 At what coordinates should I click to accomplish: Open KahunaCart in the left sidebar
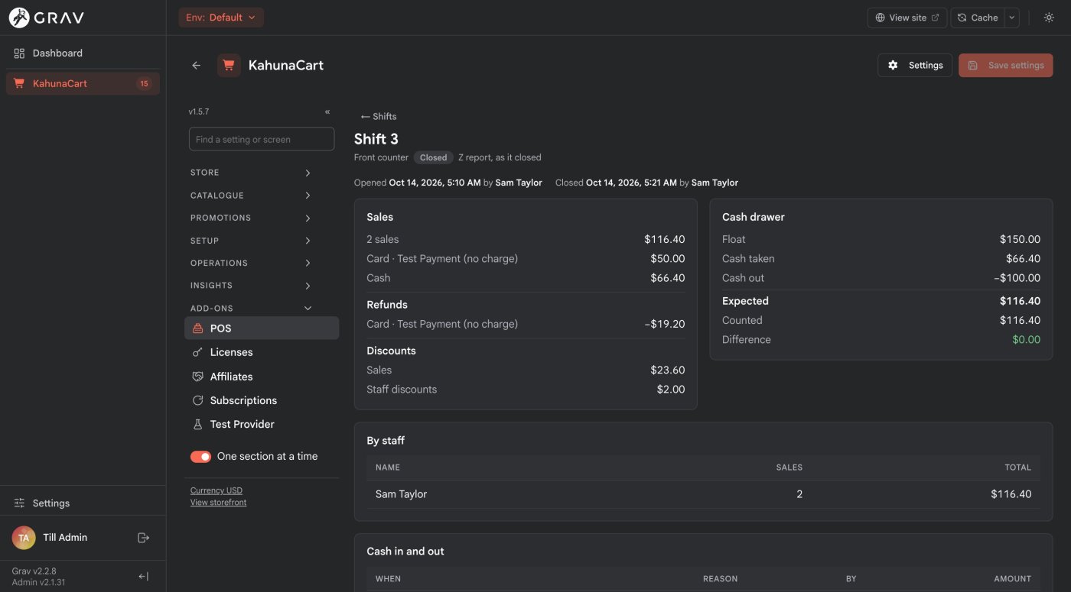click(x=83, y=83)
